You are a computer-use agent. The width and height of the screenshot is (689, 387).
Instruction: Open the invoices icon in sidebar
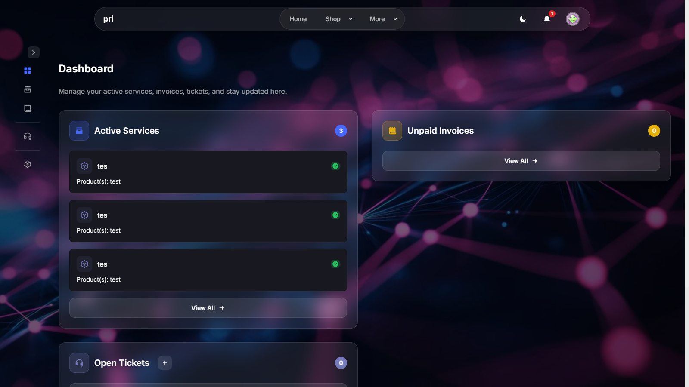tap(28, 108)
